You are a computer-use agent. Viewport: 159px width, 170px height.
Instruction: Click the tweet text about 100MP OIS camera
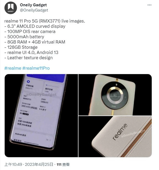30,31
